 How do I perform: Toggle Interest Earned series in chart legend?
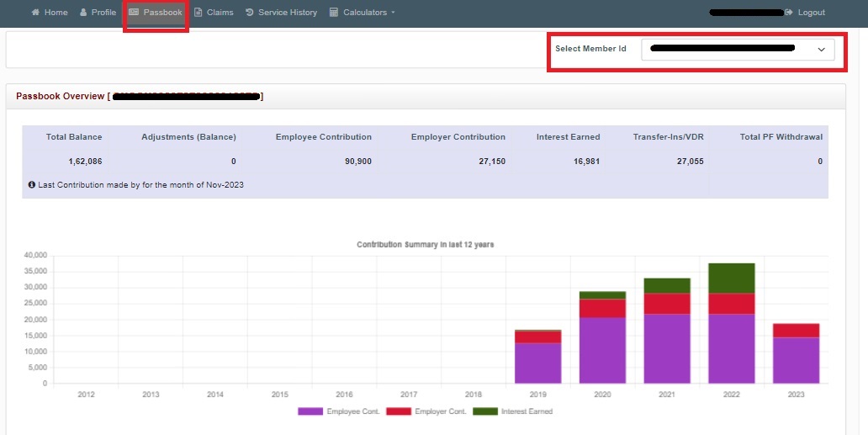click(485, 411)
